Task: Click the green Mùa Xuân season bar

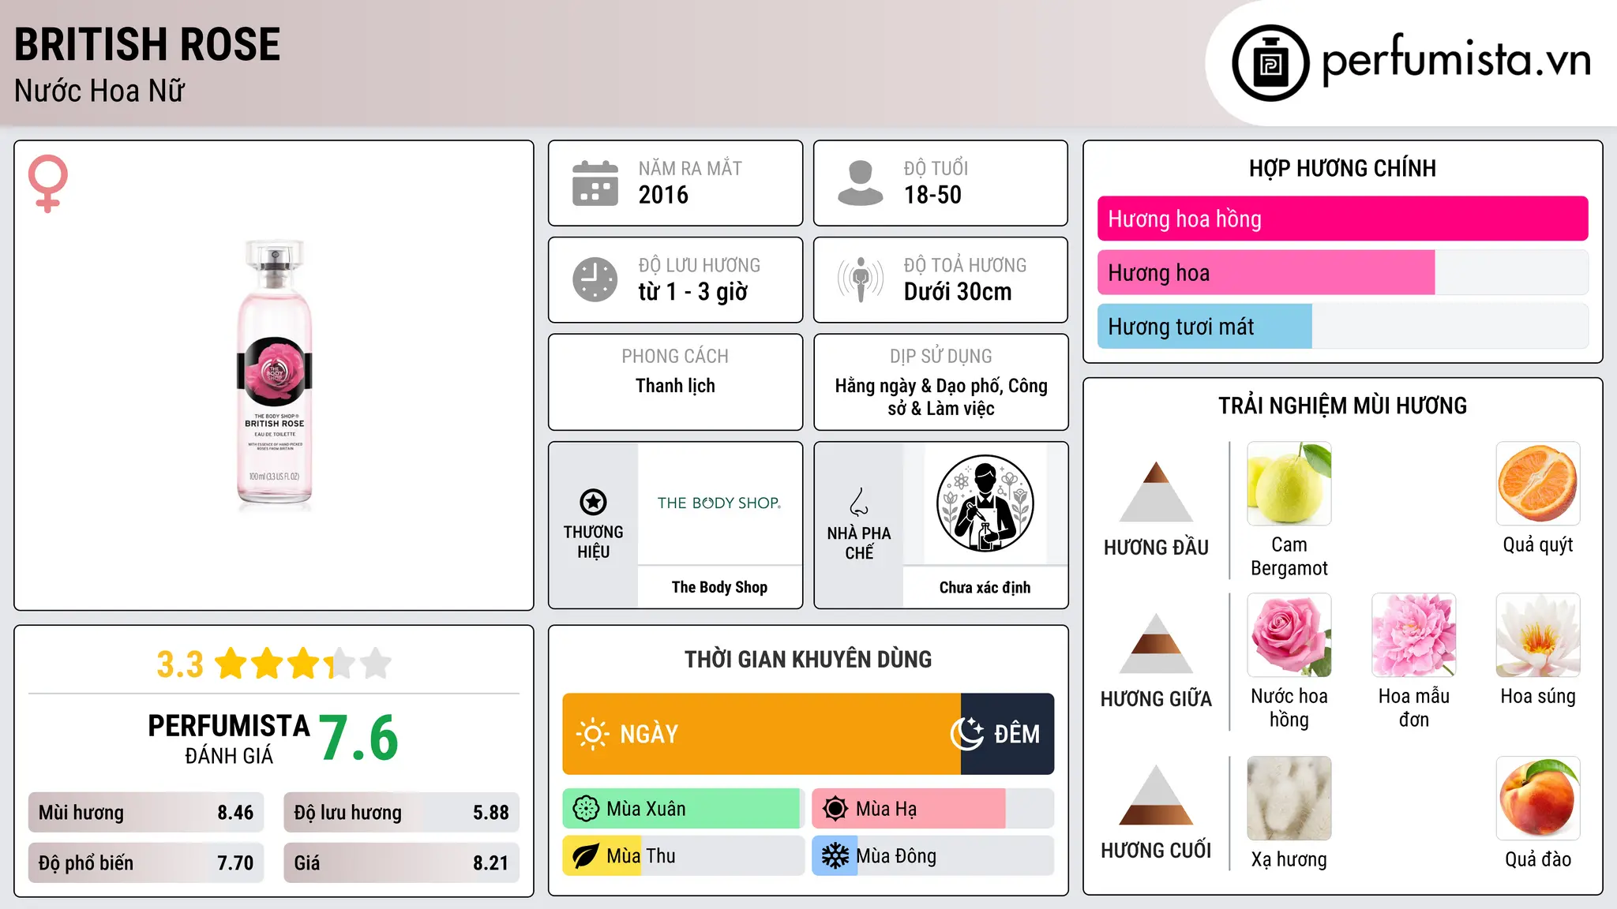Action: [x=682, y=809]
